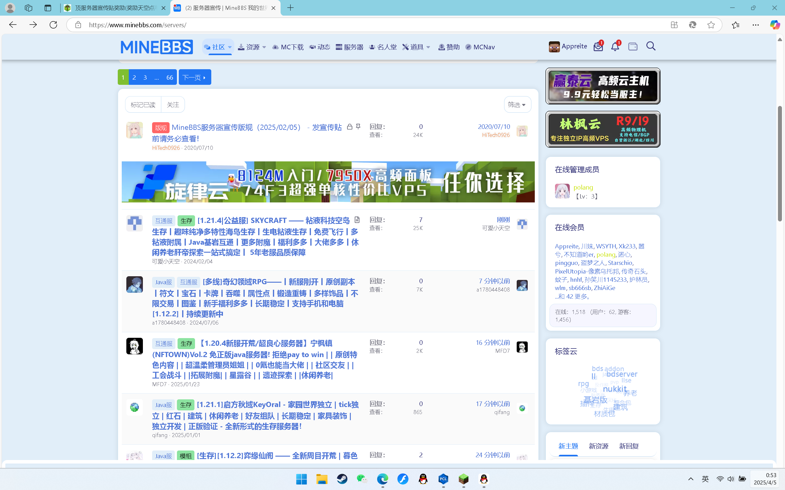Click the 赢泰云 高频云主机 ad banner

[603, 86]
